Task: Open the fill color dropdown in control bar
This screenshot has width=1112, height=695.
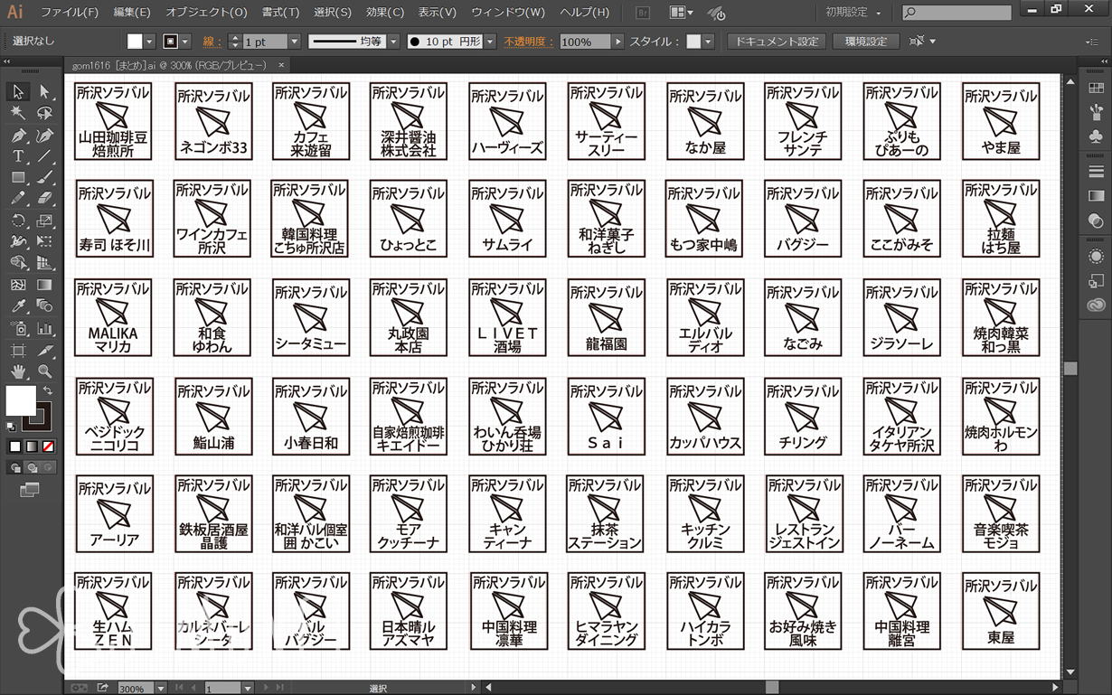Action: pyautogui.click(x=149, y=42)
